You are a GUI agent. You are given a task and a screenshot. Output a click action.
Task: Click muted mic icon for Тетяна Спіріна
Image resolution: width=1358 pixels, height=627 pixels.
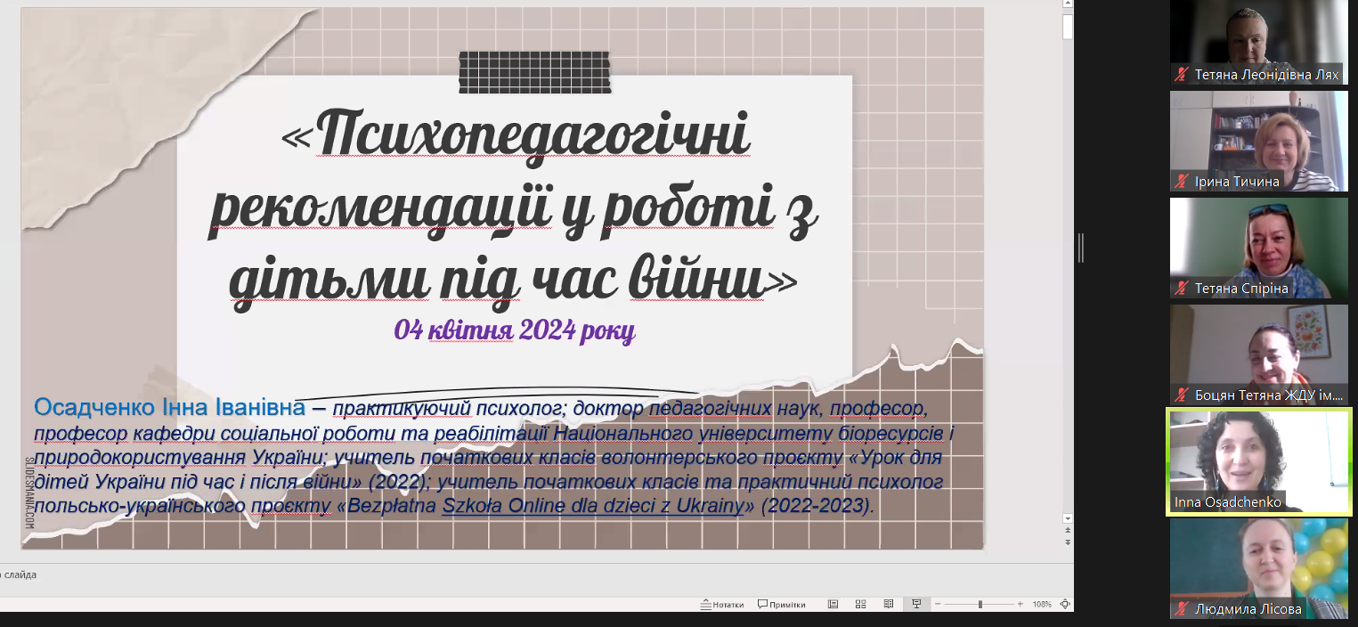(1182, 289)
